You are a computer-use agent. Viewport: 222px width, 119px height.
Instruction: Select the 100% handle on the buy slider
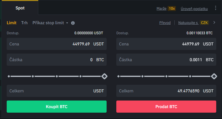pos(104,76)
